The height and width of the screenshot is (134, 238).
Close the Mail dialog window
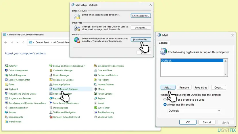coord(232,35)
